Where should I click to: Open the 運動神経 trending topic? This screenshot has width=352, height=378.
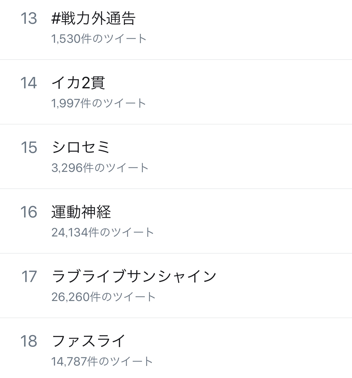pyautogui.click(x=81, y=212)
